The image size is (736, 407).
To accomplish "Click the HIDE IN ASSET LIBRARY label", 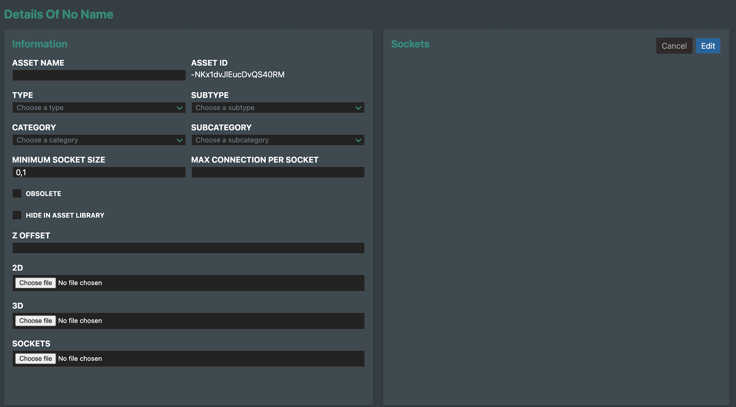I will click(x=65, y=216).
